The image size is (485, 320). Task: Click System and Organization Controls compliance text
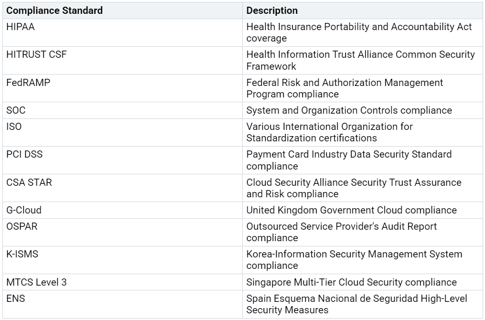coord(349,110)
